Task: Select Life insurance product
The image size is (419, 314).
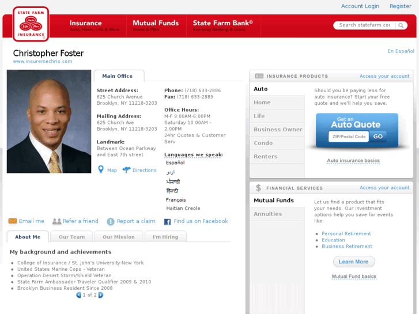Action: click(277, 116)
